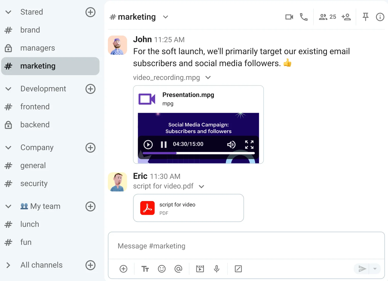Open the script for video PDF file
The height and width of the screenshot is (281, 388).
[x=188, y=208]
